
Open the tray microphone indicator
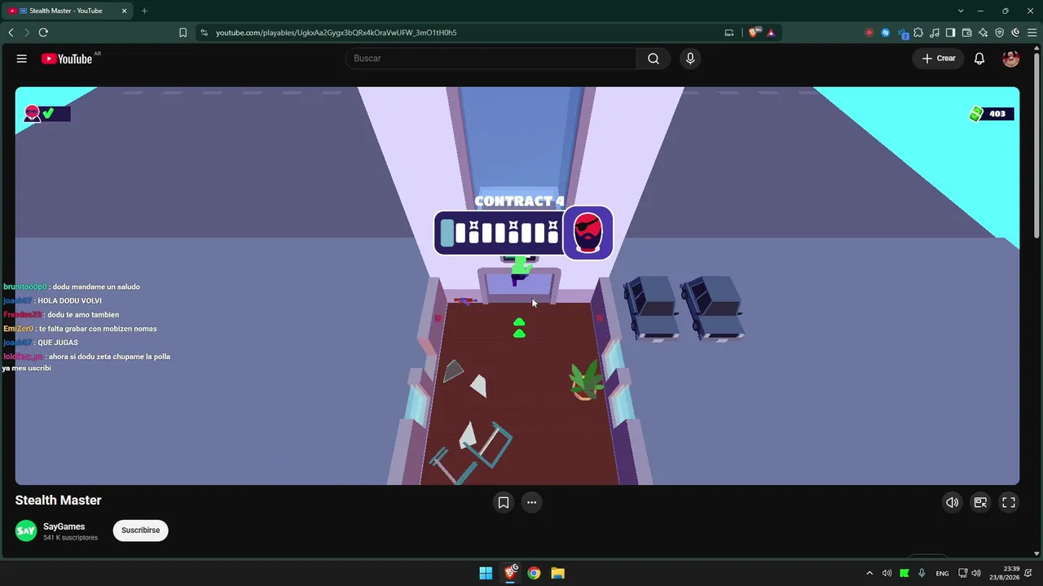tap(922, 573)
